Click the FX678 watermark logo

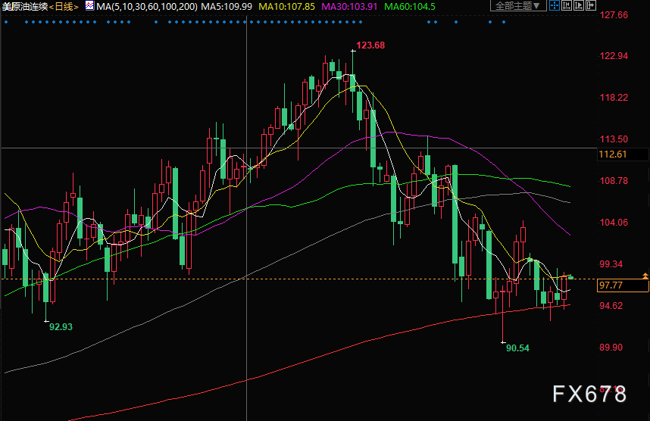(589, 394)
